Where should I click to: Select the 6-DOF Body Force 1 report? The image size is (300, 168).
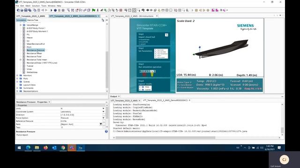pos(36,28)
